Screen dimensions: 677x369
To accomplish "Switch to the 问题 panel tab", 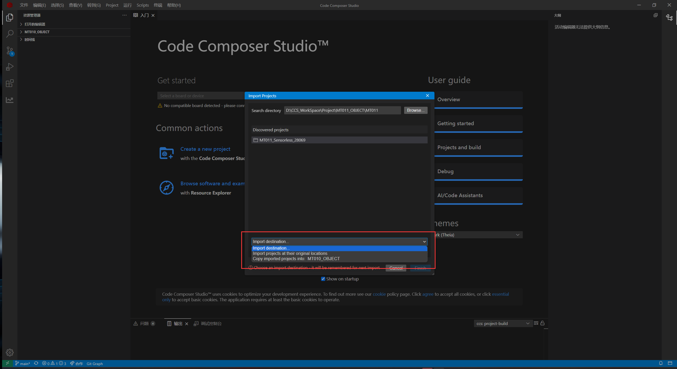I will click(144, 323).
